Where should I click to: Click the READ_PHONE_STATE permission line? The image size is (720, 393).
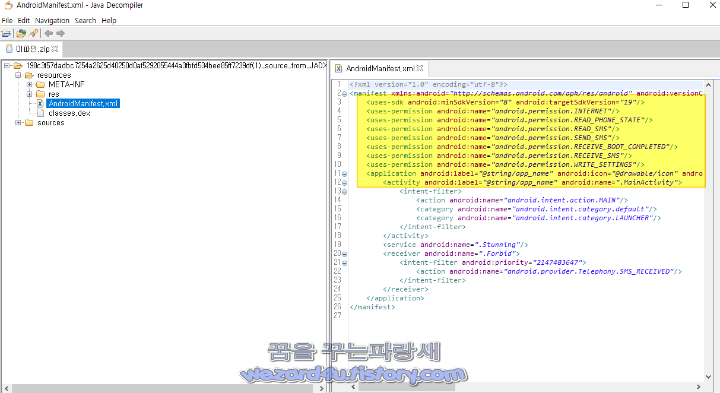click(509, 120)
